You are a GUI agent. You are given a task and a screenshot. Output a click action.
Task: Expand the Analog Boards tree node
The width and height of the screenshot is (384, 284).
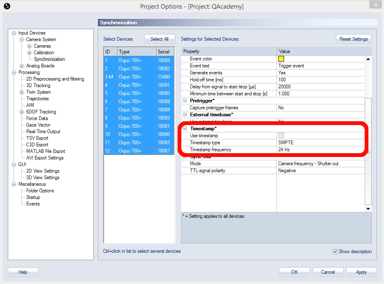tap(22, 66)
